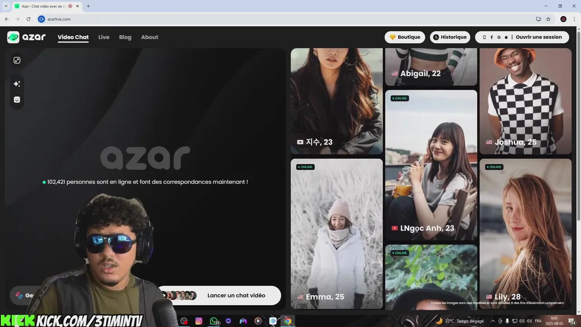
Task: Click the install app icon in the address bar
Action: tap(538, 19)
